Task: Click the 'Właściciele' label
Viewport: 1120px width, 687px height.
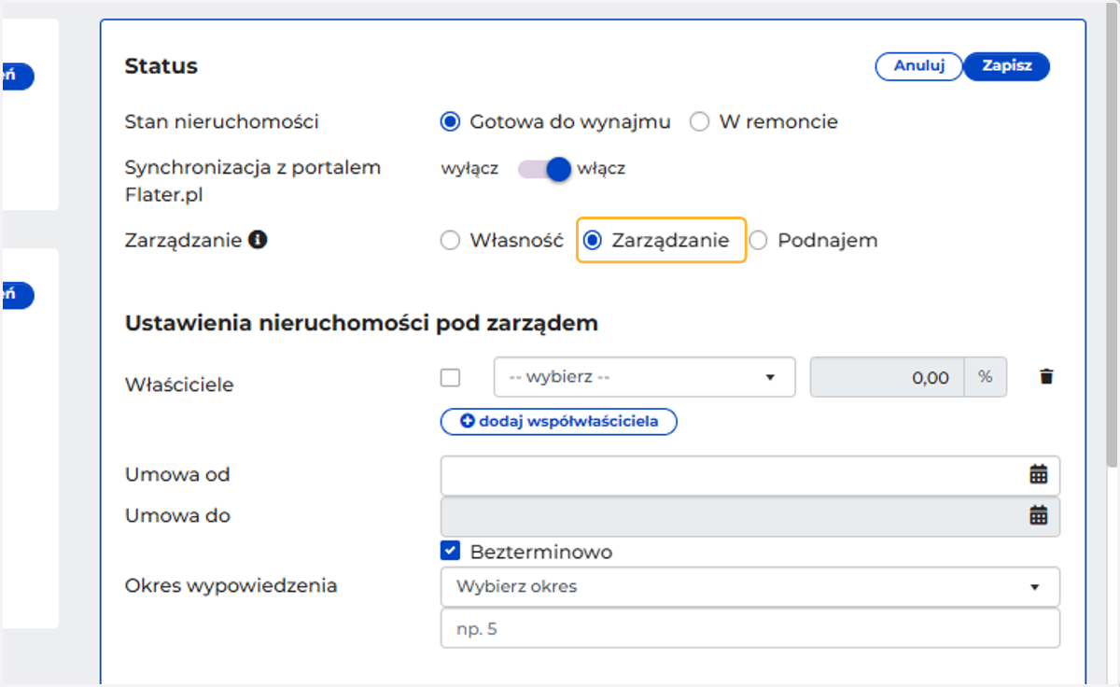Action: click(179, 385)
